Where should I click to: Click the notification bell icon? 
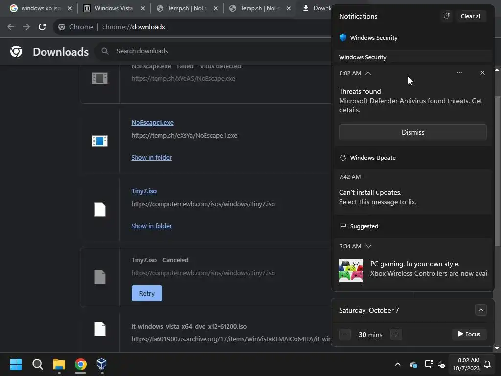pyautogui.click(x=488, y=364)
